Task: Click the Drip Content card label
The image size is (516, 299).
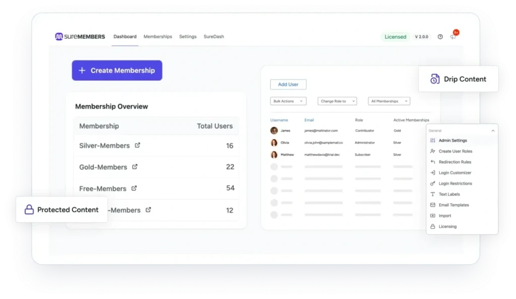Action: [465, 79]
